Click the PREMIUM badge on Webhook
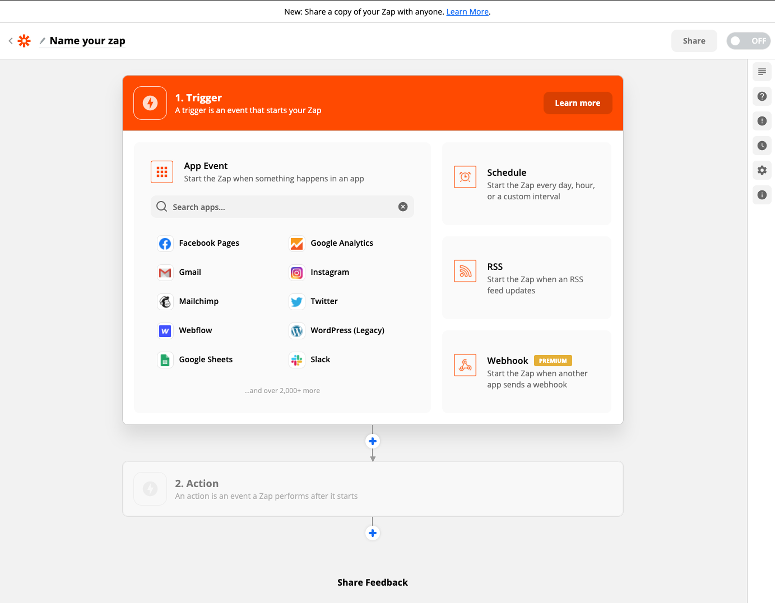 (x=553, y=361)
